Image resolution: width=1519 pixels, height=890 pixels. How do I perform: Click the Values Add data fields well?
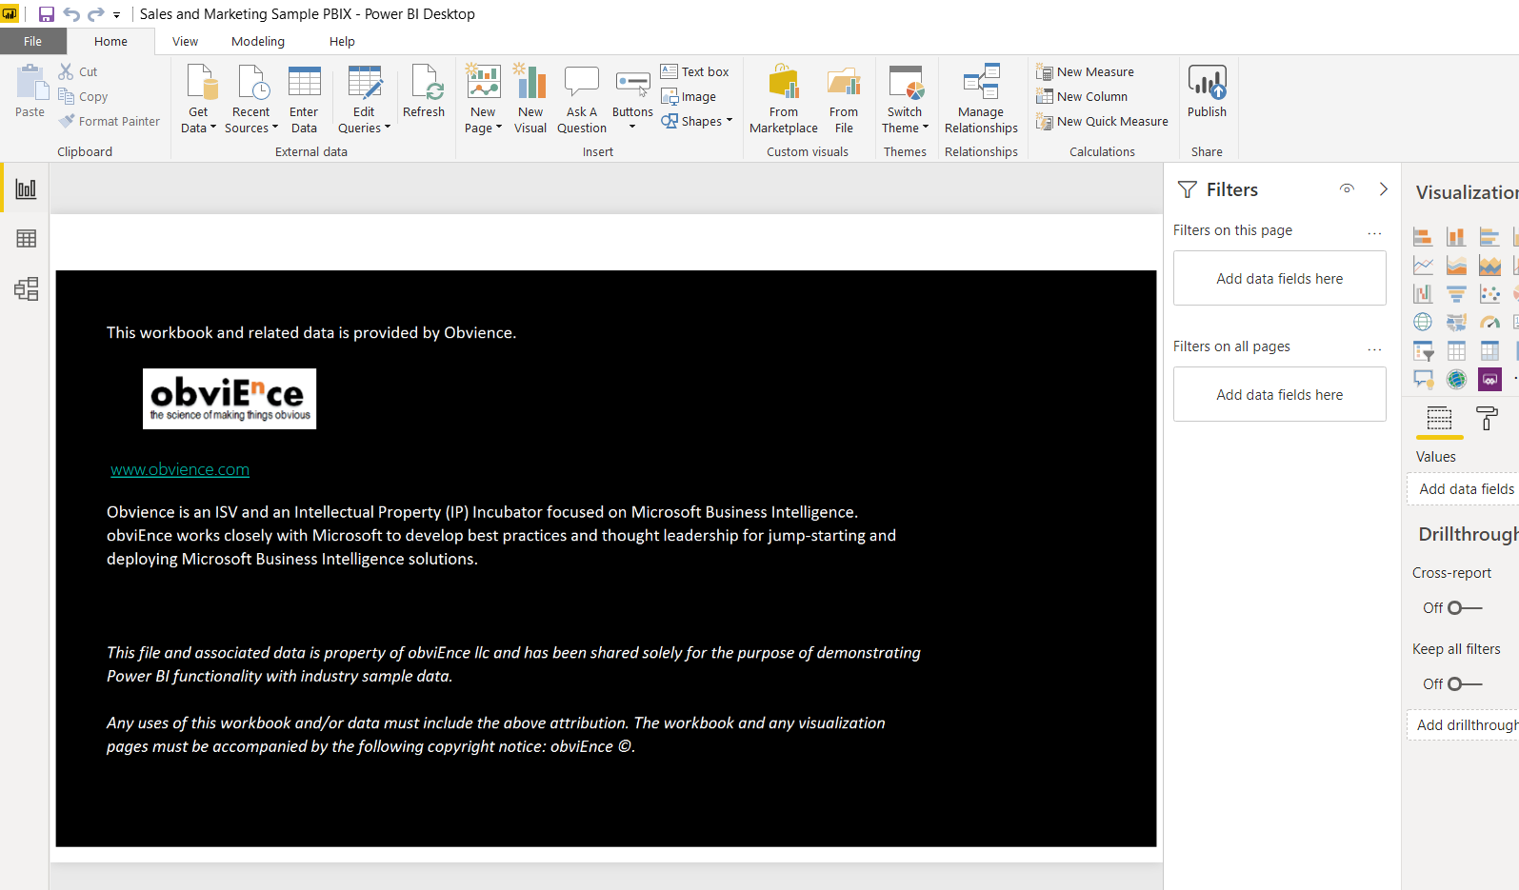click(x=1463, y=488)
